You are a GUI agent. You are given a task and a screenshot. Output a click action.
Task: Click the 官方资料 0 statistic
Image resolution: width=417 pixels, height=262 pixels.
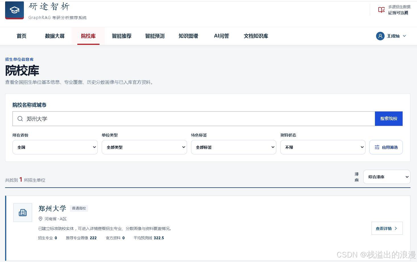(x=115, y=238)
